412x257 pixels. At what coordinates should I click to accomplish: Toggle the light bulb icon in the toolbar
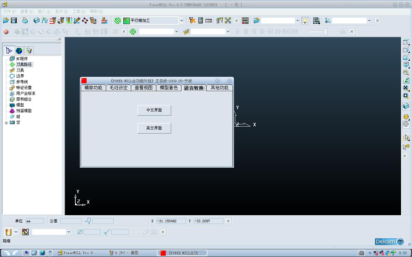click(305, 21)
